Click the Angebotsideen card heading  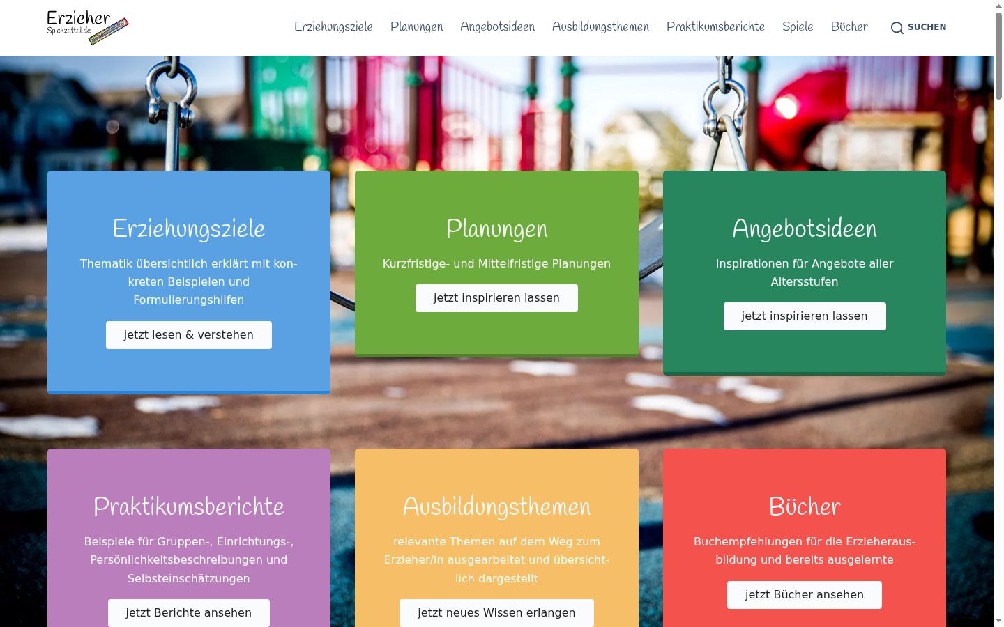pos(805,229)
